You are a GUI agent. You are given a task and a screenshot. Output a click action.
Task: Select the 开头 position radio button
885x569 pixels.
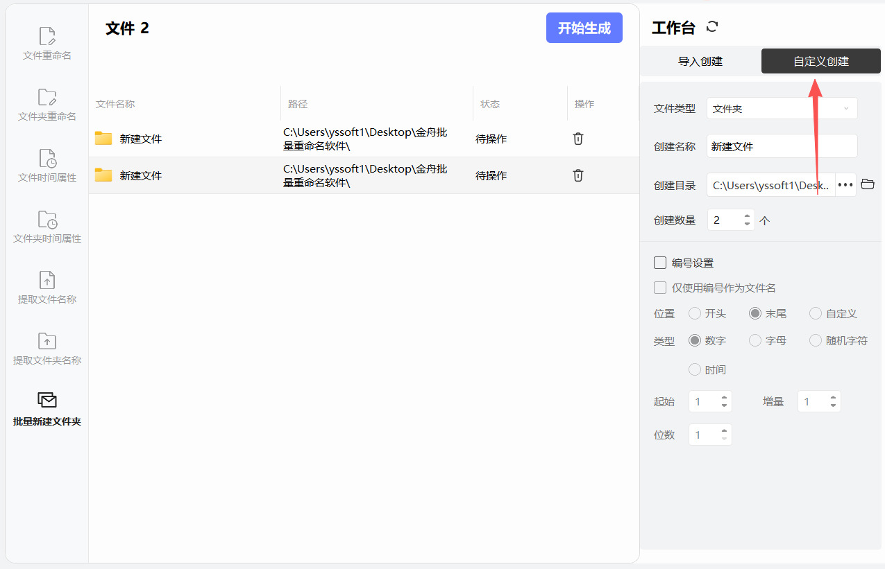(x=695, y=313)
